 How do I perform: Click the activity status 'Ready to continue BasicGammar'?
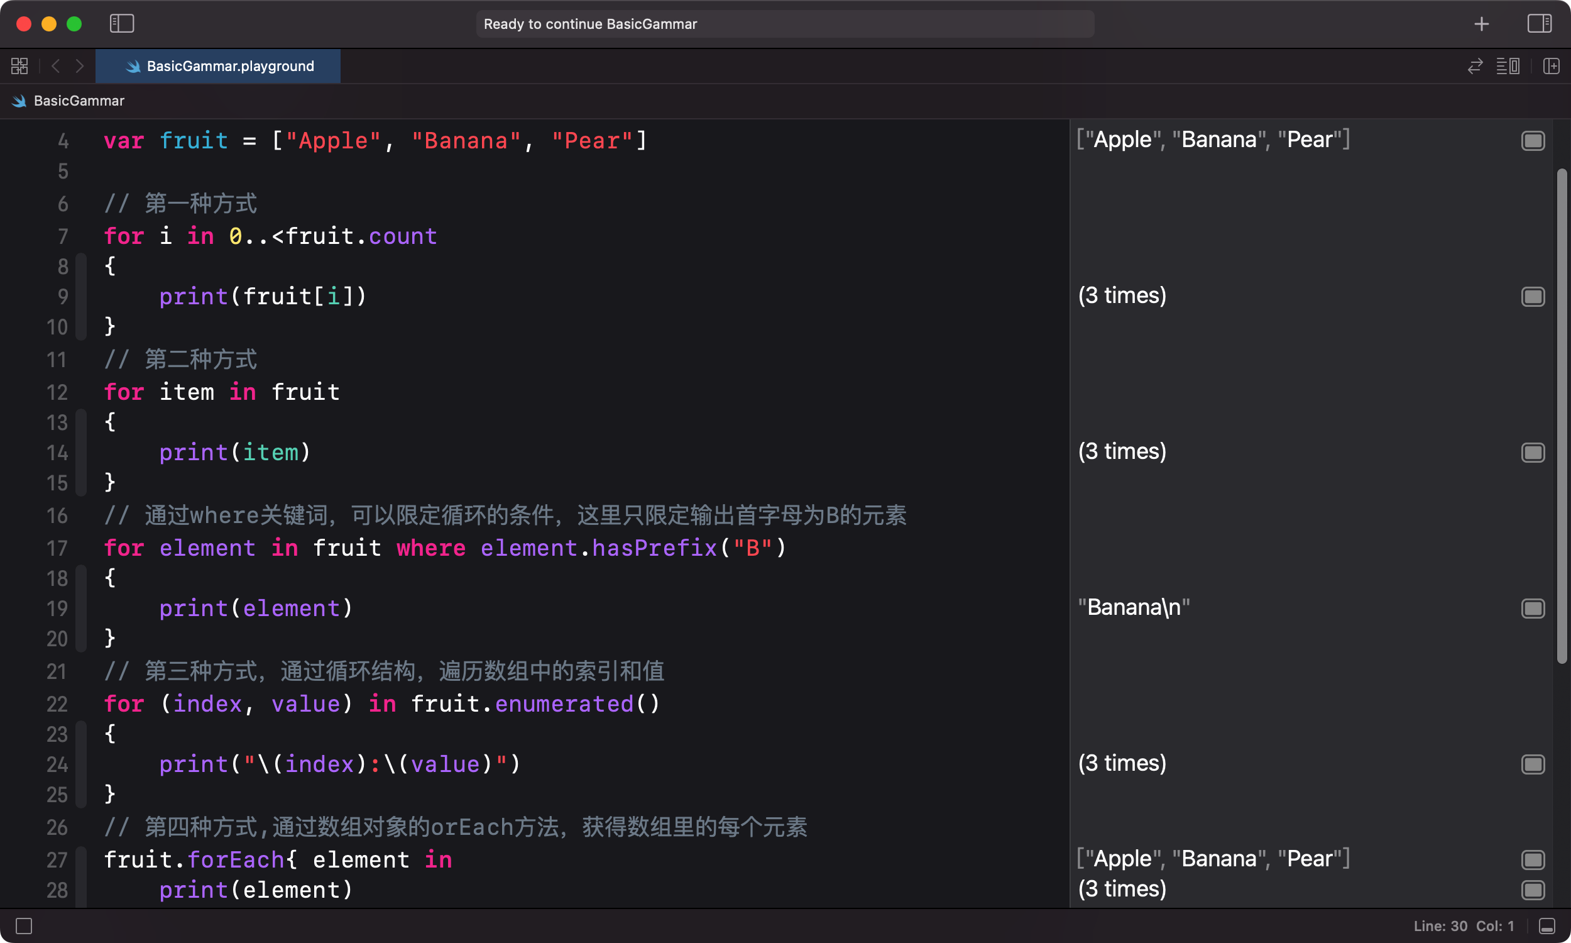click(785, 23)
